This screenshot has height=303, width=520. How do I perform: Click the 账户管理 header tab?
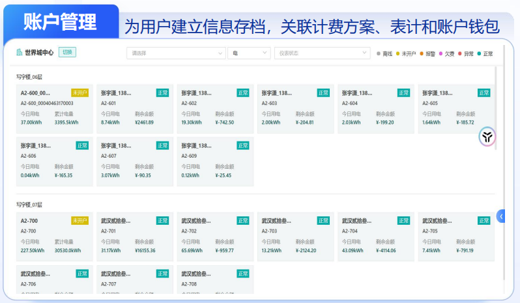tap(61, 22)
